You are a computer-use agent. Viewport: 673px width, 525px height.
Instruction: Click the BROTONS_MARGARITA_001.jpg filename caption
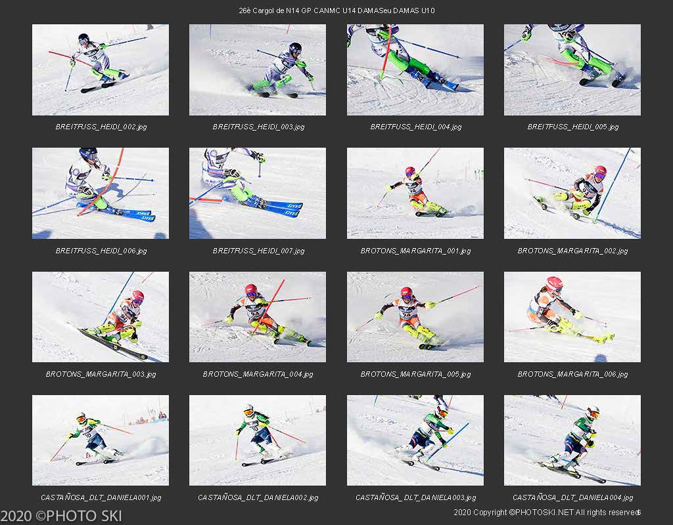point(415,251)
